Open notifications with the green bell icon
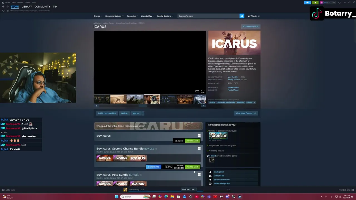 [x=315, y=2]
